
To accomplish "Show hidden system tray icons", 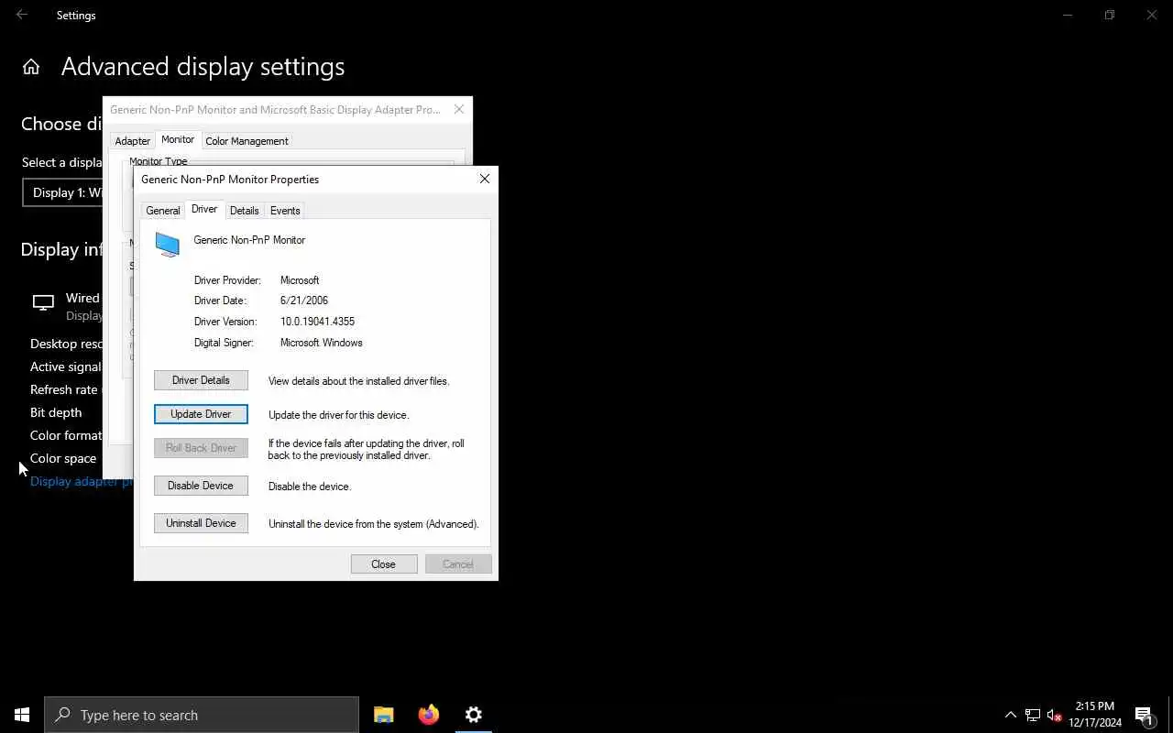I will pos(1011,715).
